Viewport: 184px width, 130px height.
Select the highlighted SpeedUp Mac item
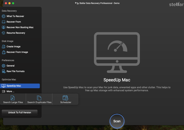[20, 86]
